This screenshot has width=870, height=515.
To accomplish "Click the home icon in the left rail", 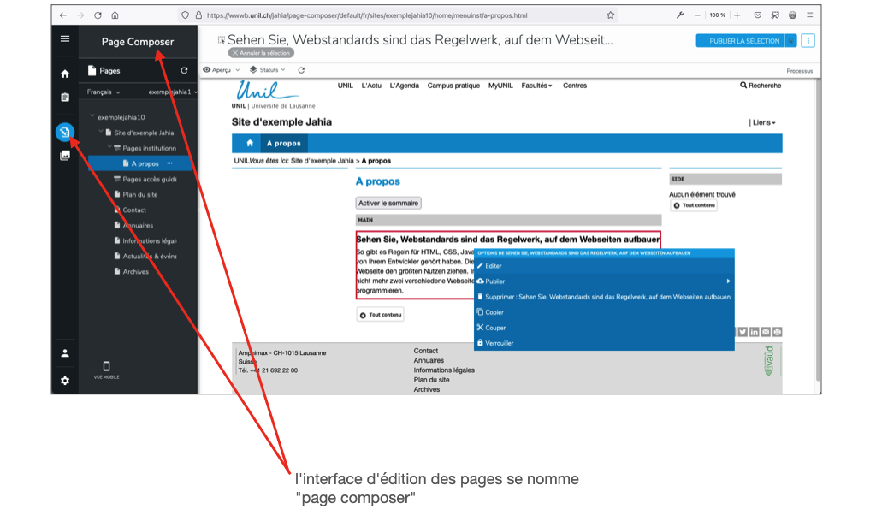I will 65,74.
